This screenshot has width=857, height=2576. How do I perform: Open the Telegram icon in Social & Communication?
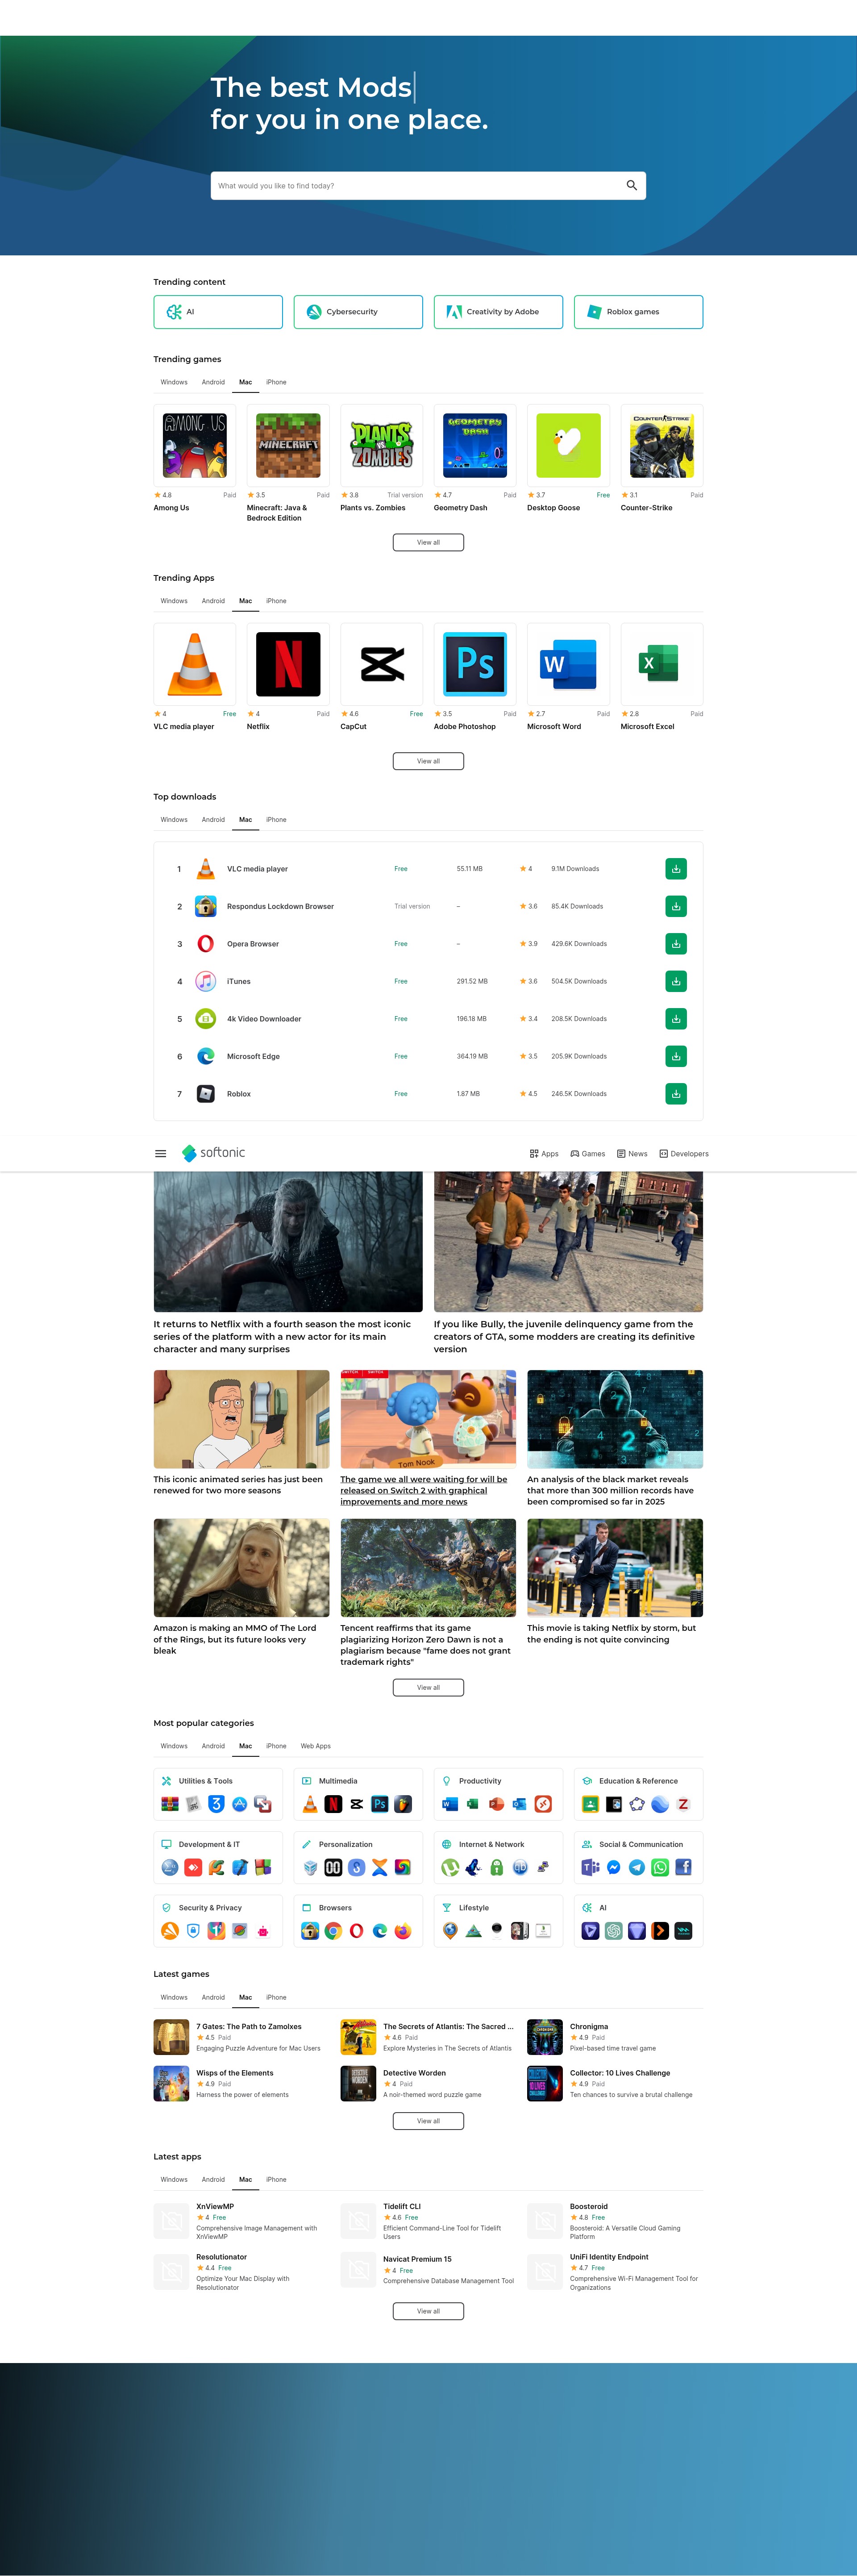(637, 1867)
